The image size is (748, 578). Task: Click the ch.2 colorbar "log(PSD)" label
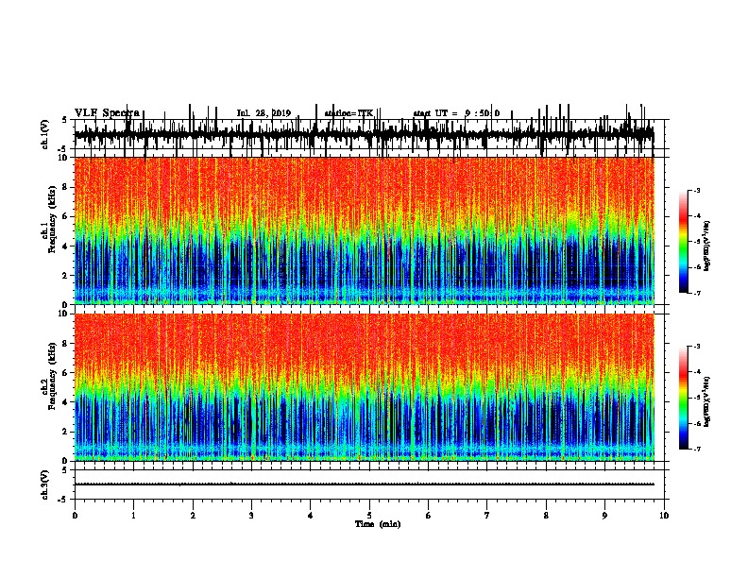click(x=706, y=401)
